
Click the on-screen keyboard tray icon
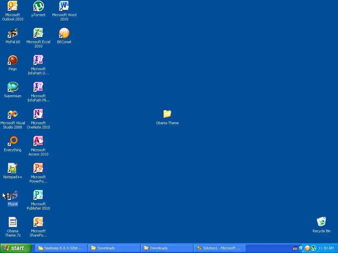click(x=295, y=248)
